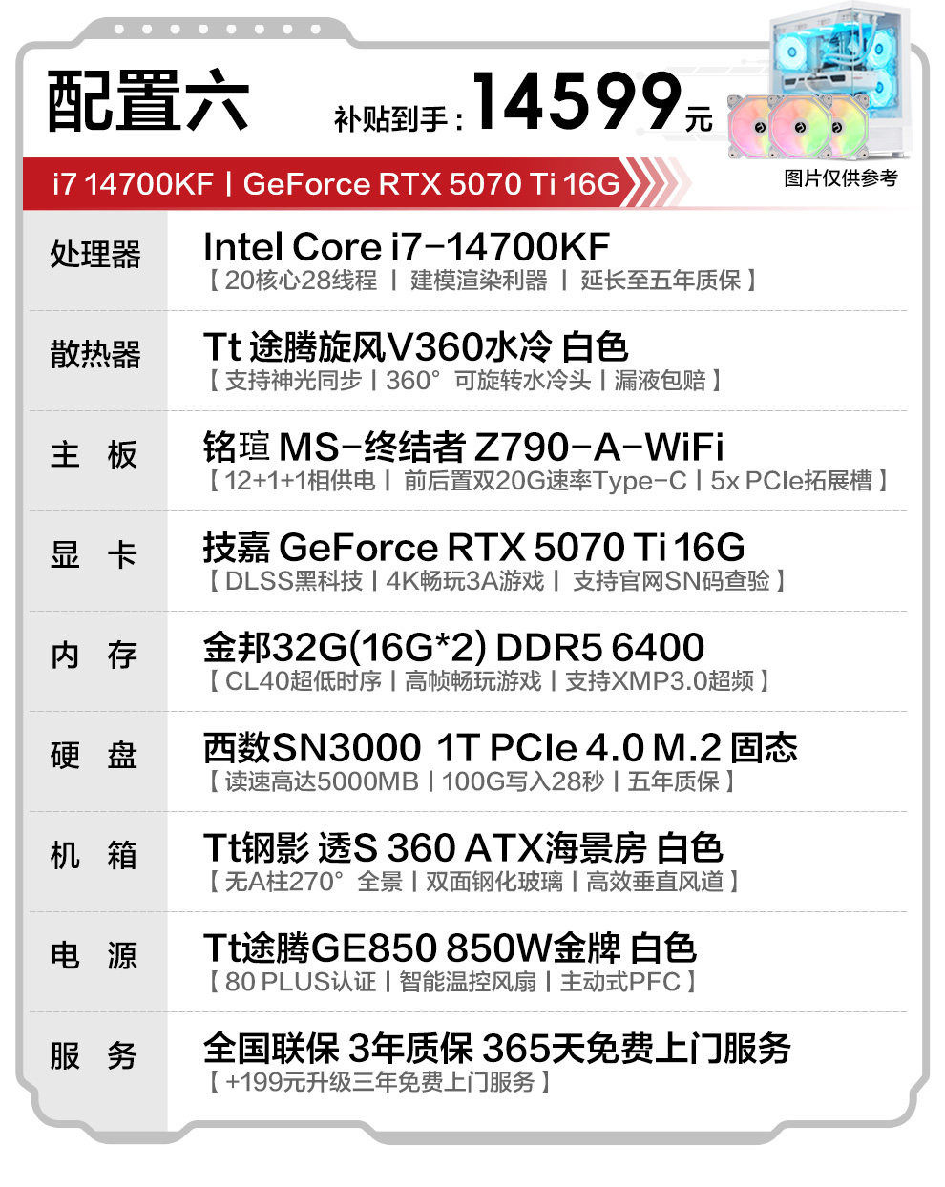Click the 14599 price figure
This screenshot has height=1187, width=945.
577,101
